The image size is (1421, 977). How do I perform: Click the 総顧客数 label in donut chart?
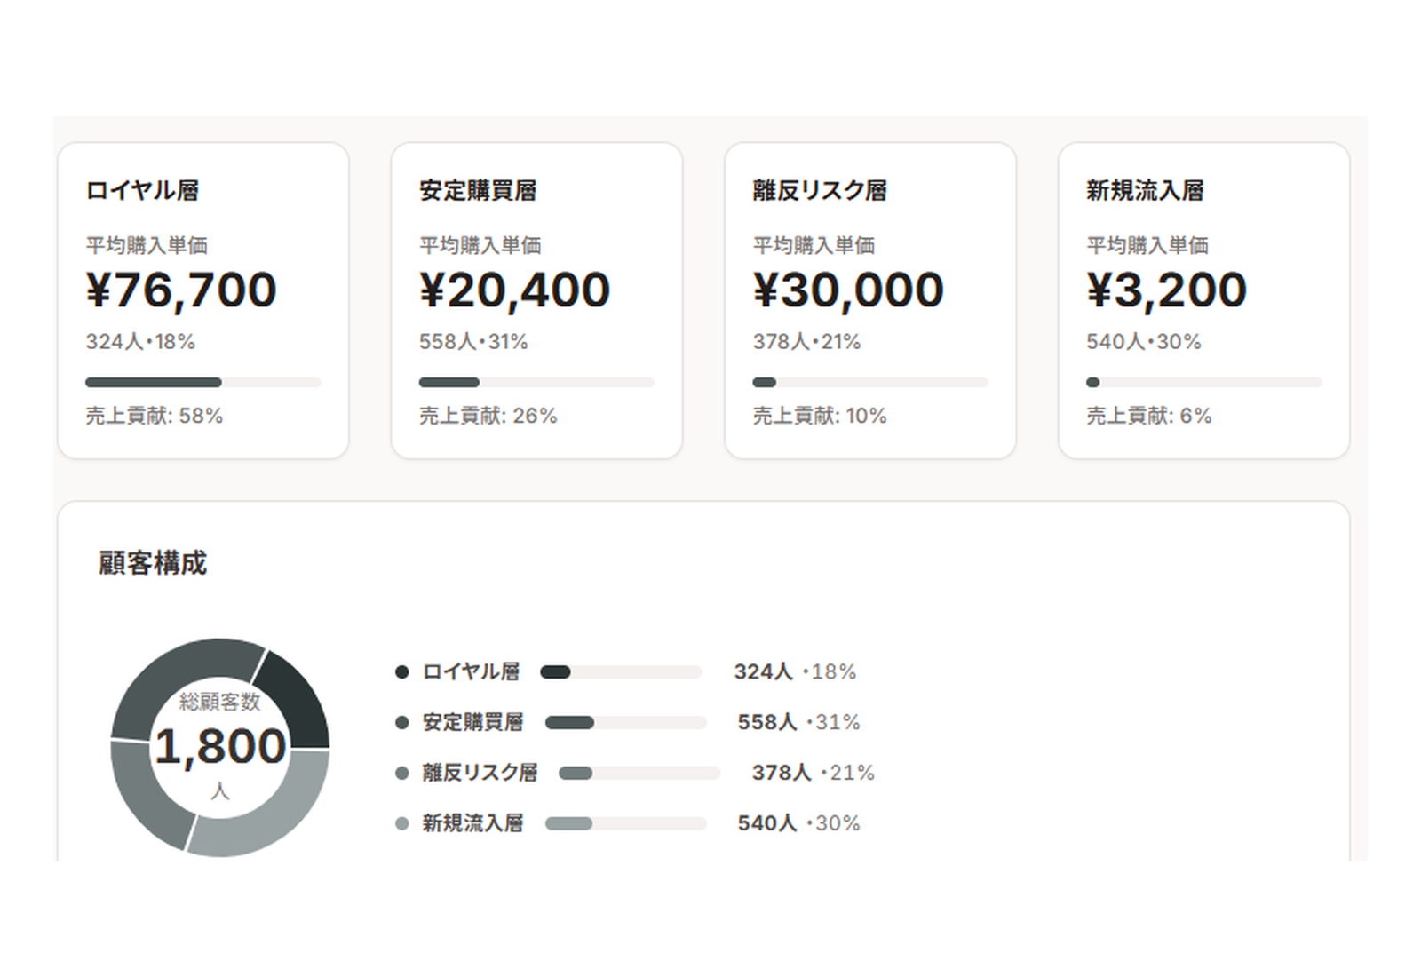click(220, 702)
